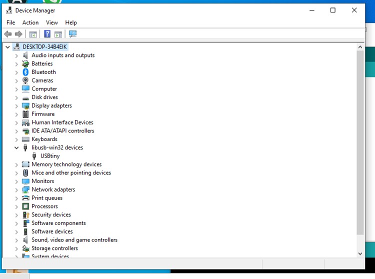Image resolution: width=375 pixels, height=279 pixels.
Task: Expand the Disk drives chevron
Action: [16, 98]
